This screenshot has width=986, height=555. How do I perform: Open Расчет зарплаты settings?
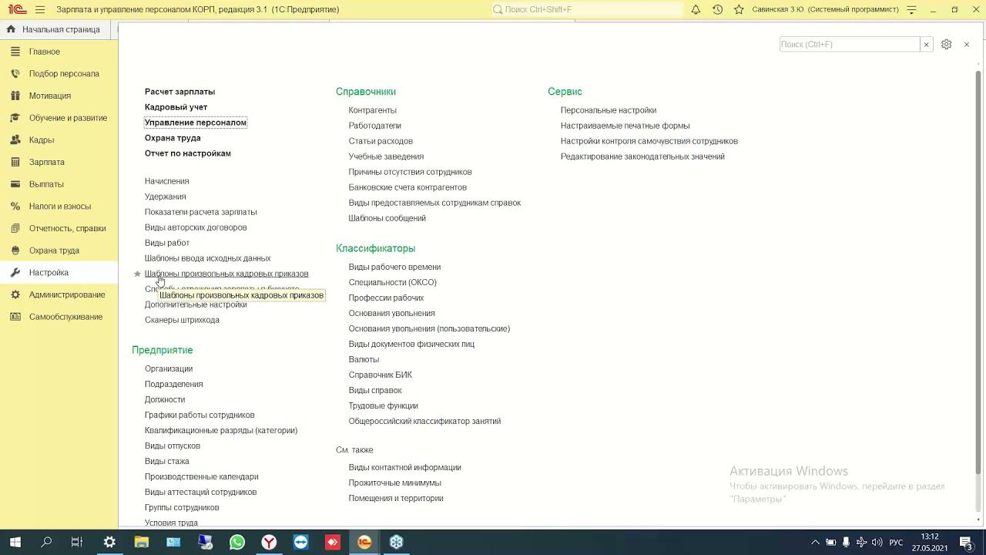[x=179, y=92]
